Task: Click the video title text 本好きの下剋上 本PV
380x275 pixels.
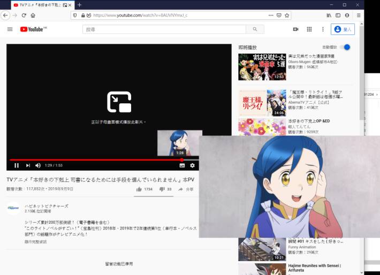Action: 100,180
